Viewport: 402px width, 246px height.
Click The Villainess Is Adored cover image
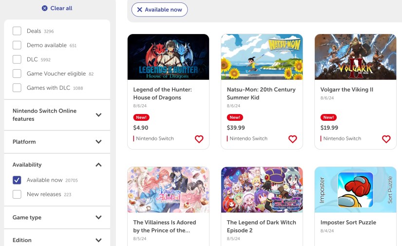tap(168, 189)
